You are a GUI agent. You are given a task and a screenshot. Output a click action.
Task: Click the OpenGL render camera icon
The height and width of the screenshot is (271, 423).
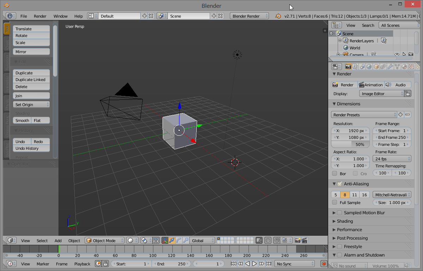(298, 241)
